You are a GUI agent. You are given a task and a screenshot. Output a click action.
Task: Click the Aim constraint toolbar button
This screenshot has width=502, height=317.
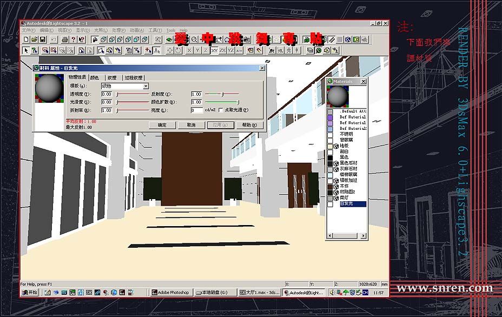239,50
